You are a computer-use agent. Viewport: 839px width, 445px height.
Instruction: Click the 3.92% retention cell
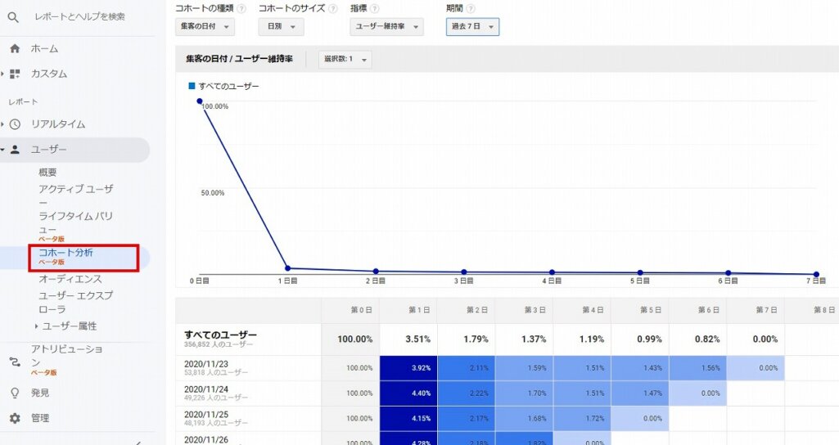(408, 368)
